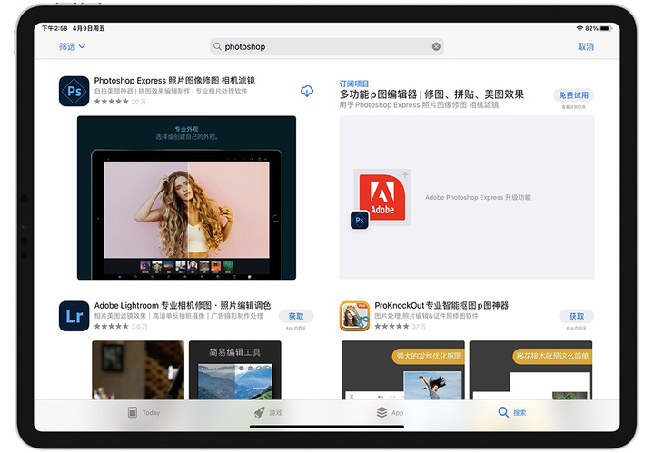Viewport: 654px width, 453px height.
Task: Tap the 免费试用 free trial button
Action: [573, 95]
